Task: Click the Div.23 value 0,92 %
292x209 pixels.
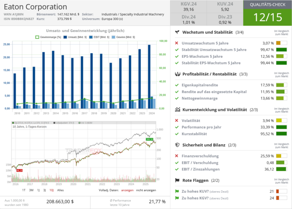Action: (225, 22)
